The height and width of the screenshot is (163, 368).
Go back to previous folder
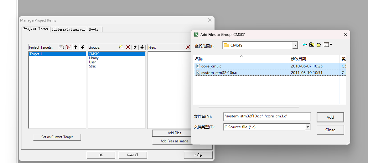pos(304,45)
